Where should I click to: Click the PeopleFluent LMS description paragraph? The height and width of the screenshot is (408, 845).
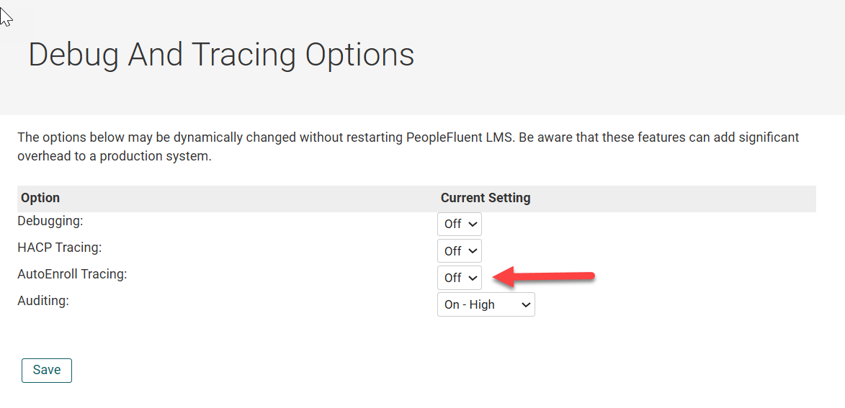click(x=408, y=148)
